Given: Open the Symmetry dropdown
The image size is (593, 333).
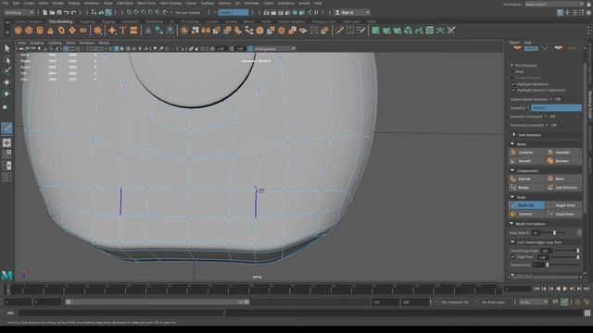Looking at the screenshot, I should [556, 108].
